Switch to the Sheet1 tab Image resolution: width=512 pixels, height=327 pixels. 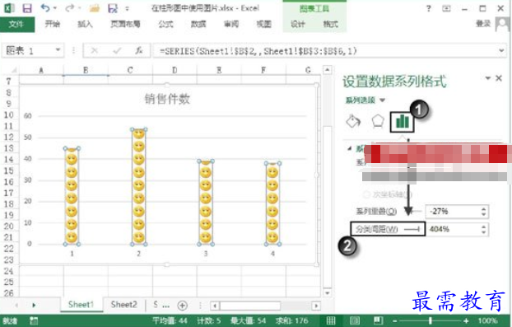81,305
